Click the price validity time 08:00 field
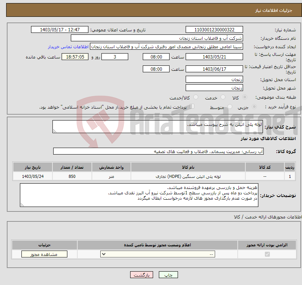Viewport: 302px width, 285px height. point(156,69)
